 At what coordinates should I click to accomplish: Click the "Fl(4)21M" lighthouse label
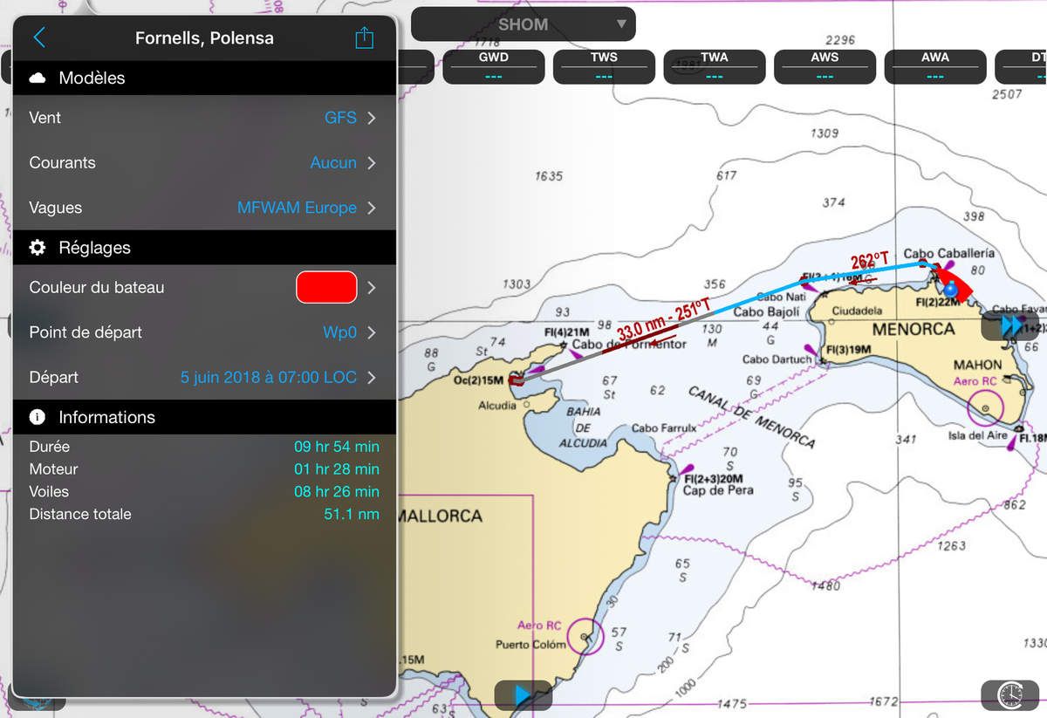pos(568,332)
